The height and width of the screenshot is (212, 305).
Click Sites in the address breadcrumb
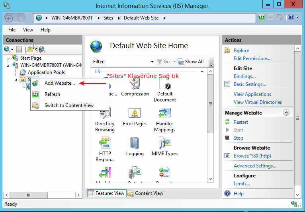(x=108, y=18)
